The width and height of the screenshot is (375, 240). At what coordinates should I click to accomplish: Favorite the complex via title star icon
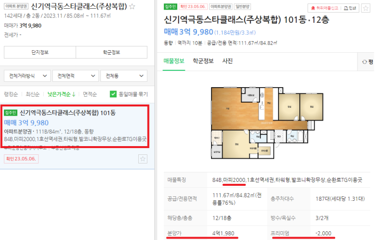pyautogui.click(x=132, y=6)
